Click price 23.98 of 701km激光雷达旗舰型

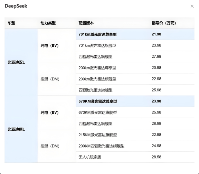(157, 45)
